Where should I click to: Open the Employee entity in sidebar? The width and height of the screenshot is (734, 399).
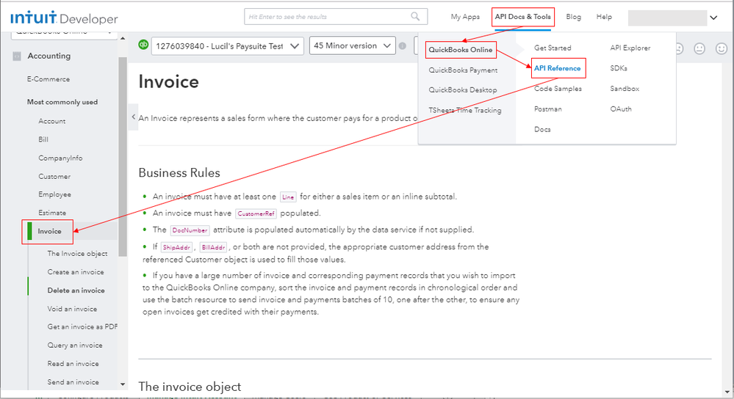tap(55, 194)
